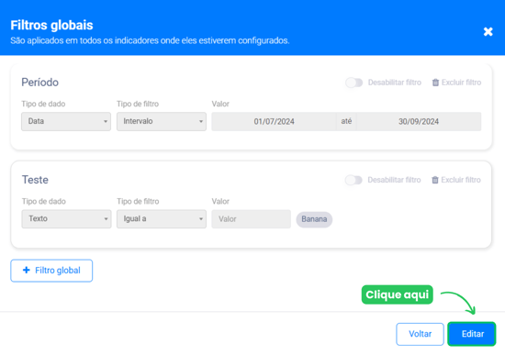Screen dimensions: 505x355
Task: Open Tipo de filtro dropdown showing Intervalo
Action: [162, 121]
